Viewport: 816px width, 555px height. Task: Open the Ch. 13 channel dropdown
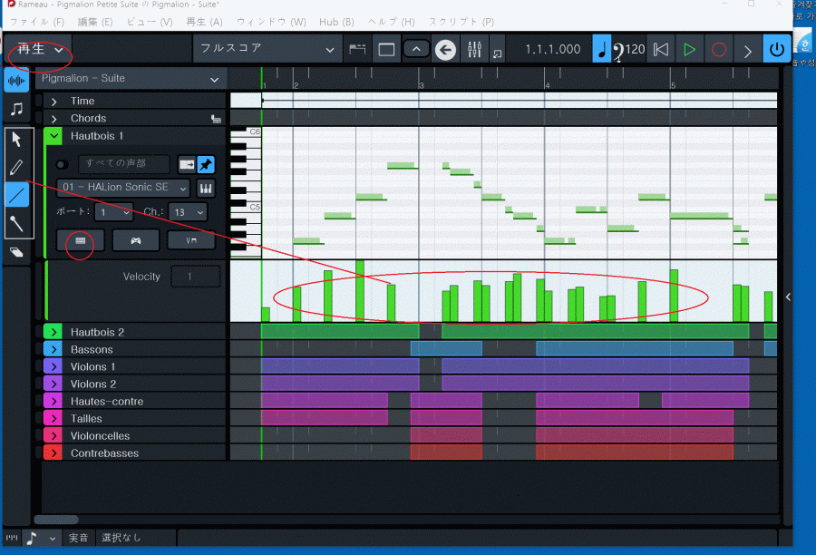pyautogui.click(x=188, y=212)
